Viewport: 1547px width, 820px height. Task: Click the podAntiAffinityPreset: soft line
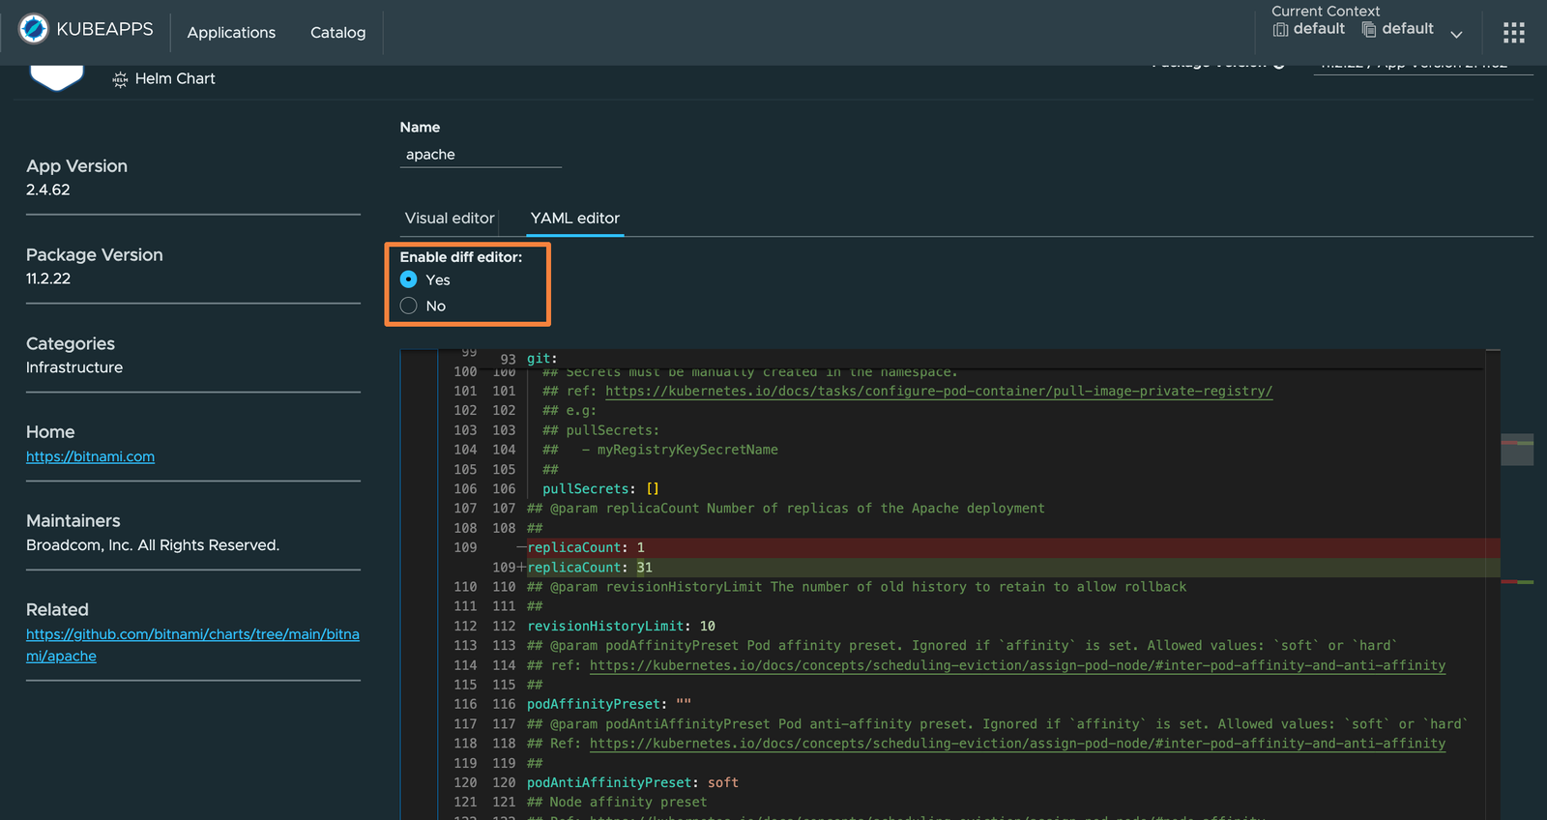tap(632, 782)
